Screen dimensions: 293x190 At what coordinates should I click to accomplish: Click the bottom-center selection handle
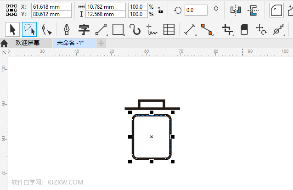(x=152, y=162)
